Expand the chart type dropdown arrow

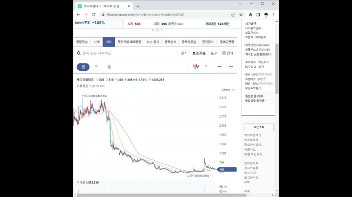coord(206,66)
